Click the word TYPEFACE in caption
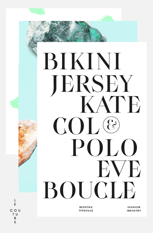 click(x=86, y=211)
